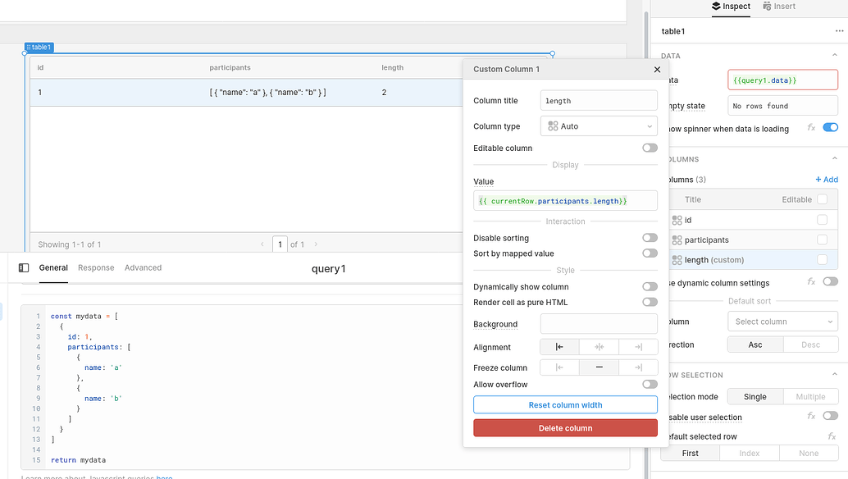Open the panel layout icon left of General
848x479 pixels.
coord(21,267)
